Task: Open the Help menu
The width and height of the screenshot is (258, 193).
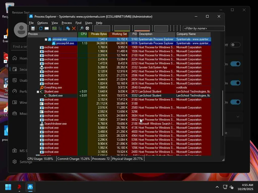Action: pyautogui.click(x=99, y=23)
